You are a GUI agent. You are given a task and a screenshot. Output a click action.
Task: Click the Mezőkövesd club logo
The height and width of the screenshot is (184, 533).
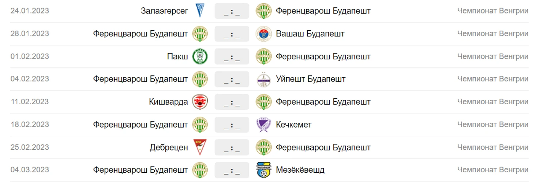263,170
